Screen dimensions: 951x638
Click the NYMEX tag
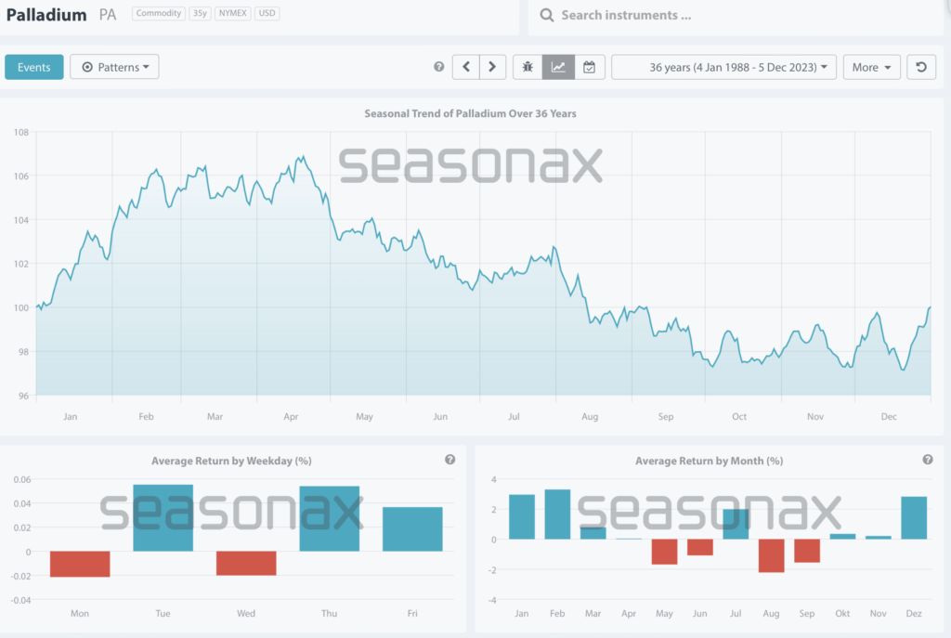point(233,14)
